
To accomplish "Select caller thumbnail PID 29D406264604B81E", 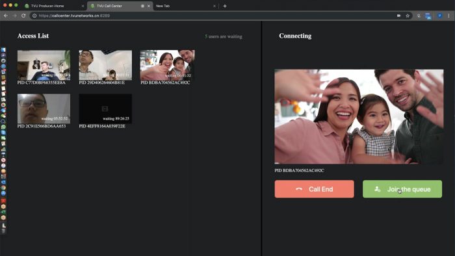I will coord(105,65).
